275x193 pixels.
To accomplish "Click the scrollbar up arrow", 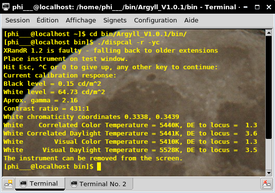I will pyautogui.click(x=269, y=33).
